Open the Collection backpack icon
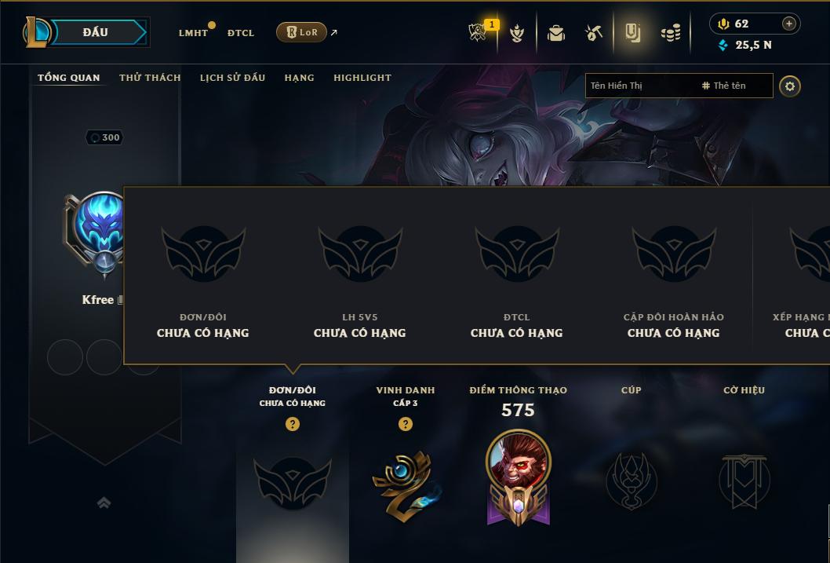This screenshot has height=563, width=830. click(556, 33)
